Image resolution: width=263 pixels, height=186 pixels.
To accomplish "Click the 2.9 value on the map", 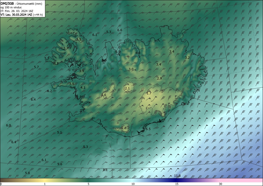I will coord(160,78).
